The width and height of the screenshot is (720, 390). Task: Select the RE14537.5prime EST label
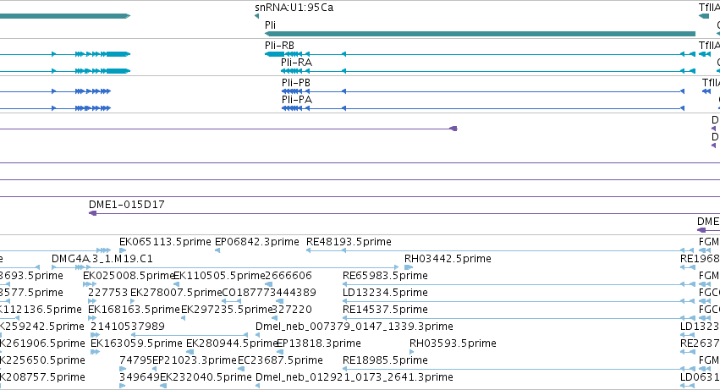pos(385,310)
